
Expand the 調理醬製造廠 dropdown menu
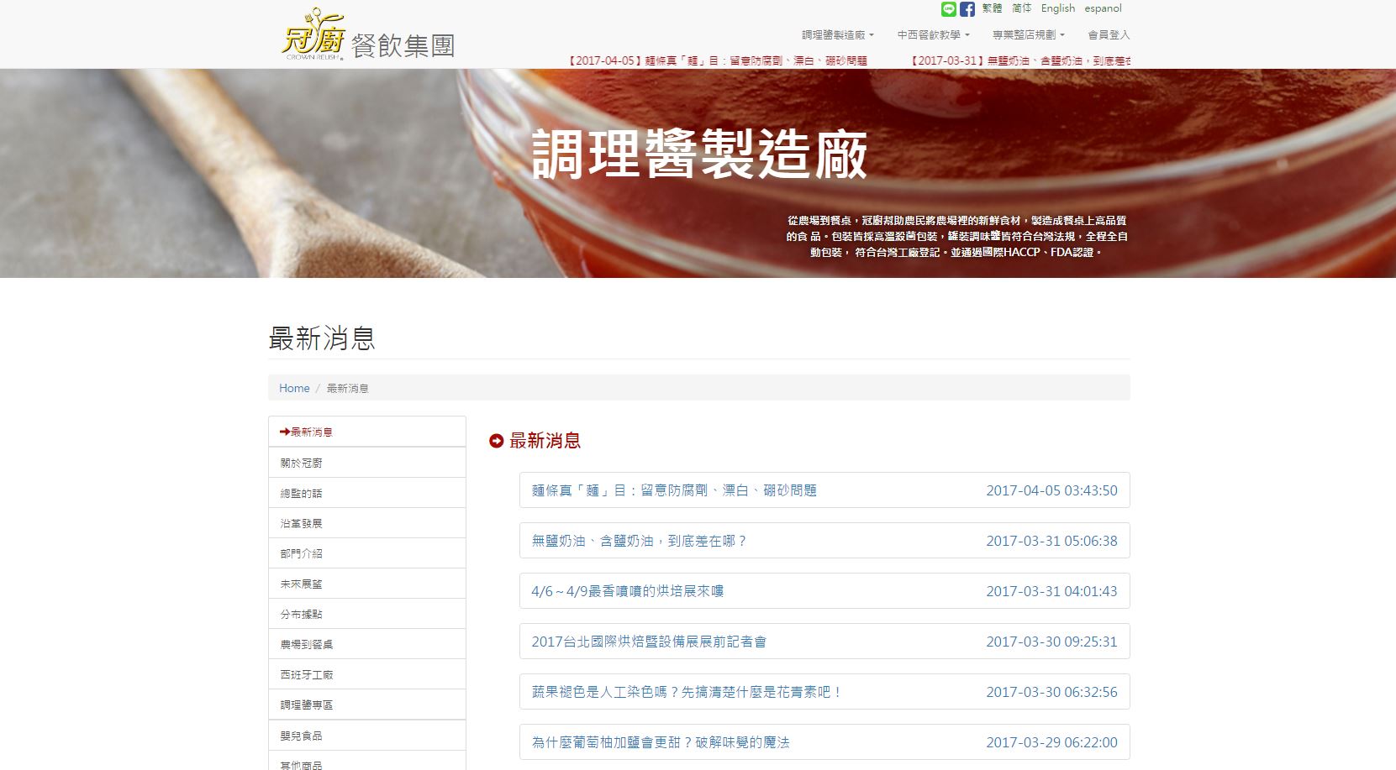pos(837,35)
